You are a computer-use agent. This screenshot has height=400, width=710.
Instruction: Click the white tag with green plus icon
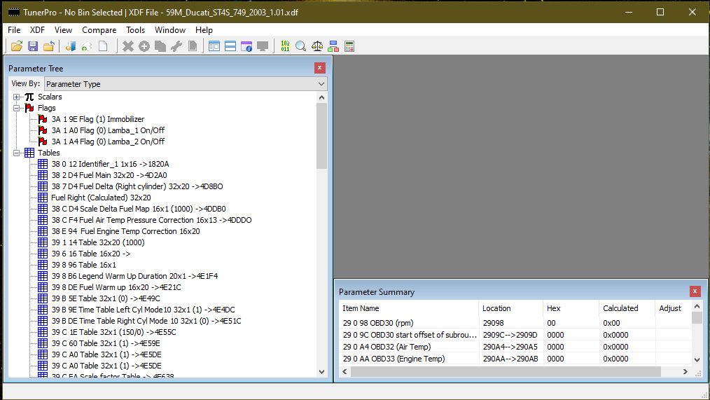tap(87, 46)
